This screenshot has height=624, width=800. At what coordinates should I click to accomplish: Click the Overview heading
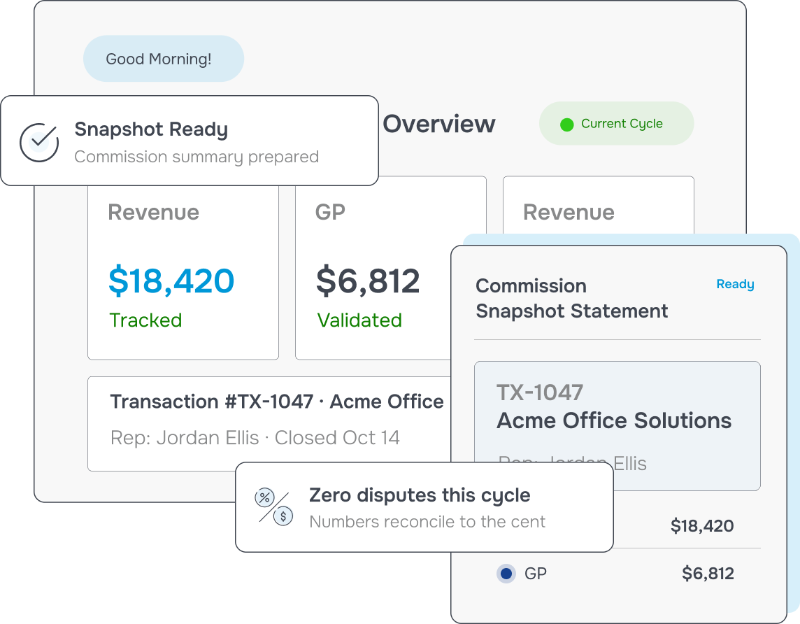tap(439, 124)
